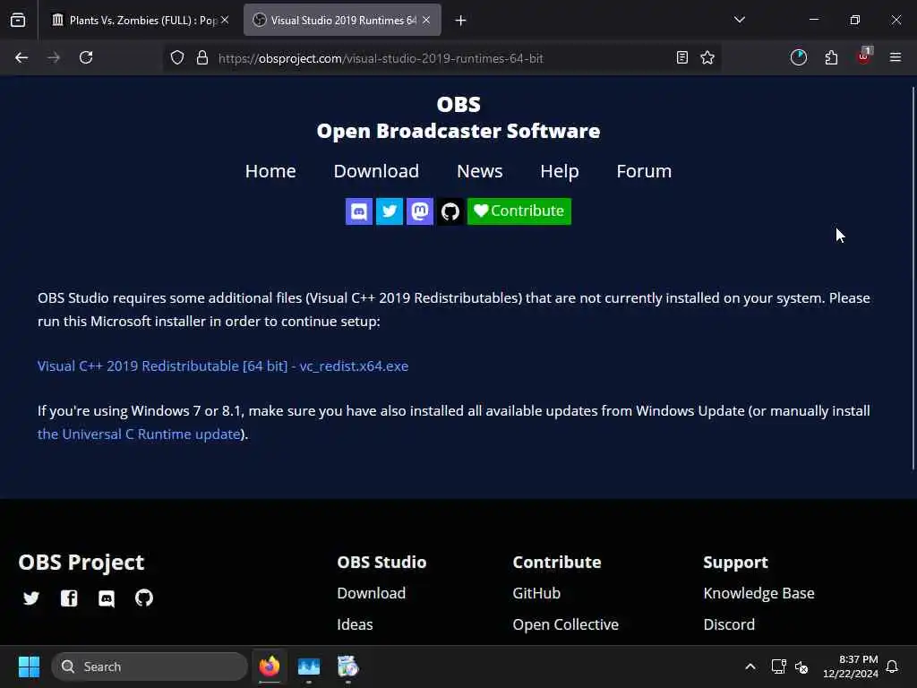Screen dimensions: 917x688
Task: Open the Mastodon icon in the page header
Action: point(419,211)
